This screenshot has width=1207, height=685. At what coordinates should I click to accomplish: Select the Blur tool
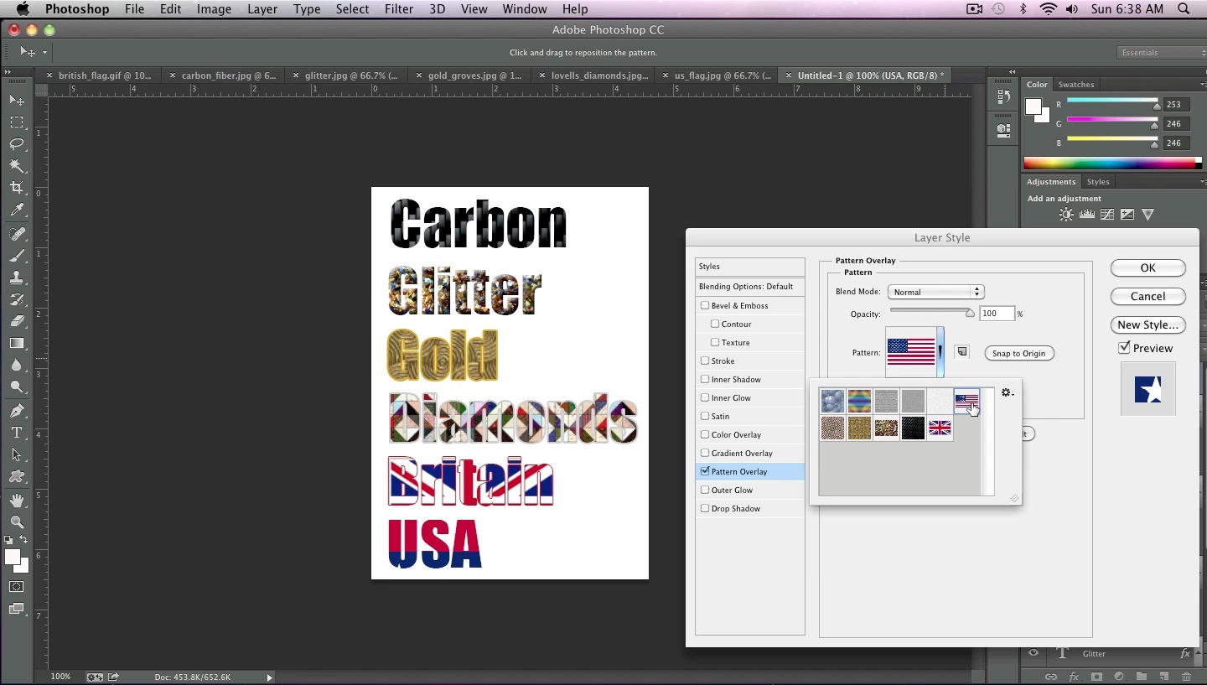(x=17, y=365)
